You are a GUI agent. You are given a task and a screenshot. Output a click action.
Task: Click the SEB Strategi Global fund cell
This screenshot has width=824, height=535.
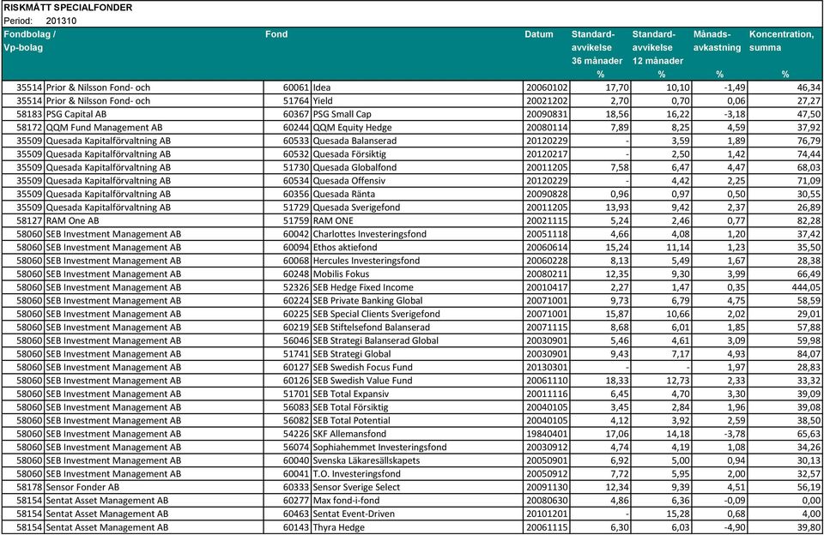pos(418,354)
